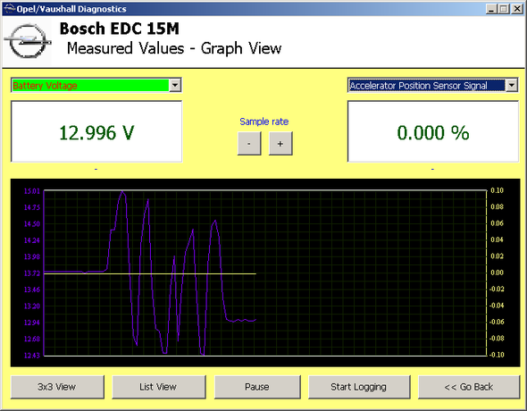Viewport: 527px width, 411px height.
Task: Switch to 3x3 View
Action: click(x=57, y=387)
